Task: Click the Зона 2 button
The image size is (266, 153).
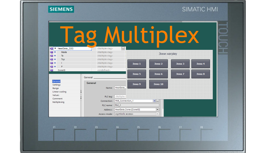Action: click(158, 64)
